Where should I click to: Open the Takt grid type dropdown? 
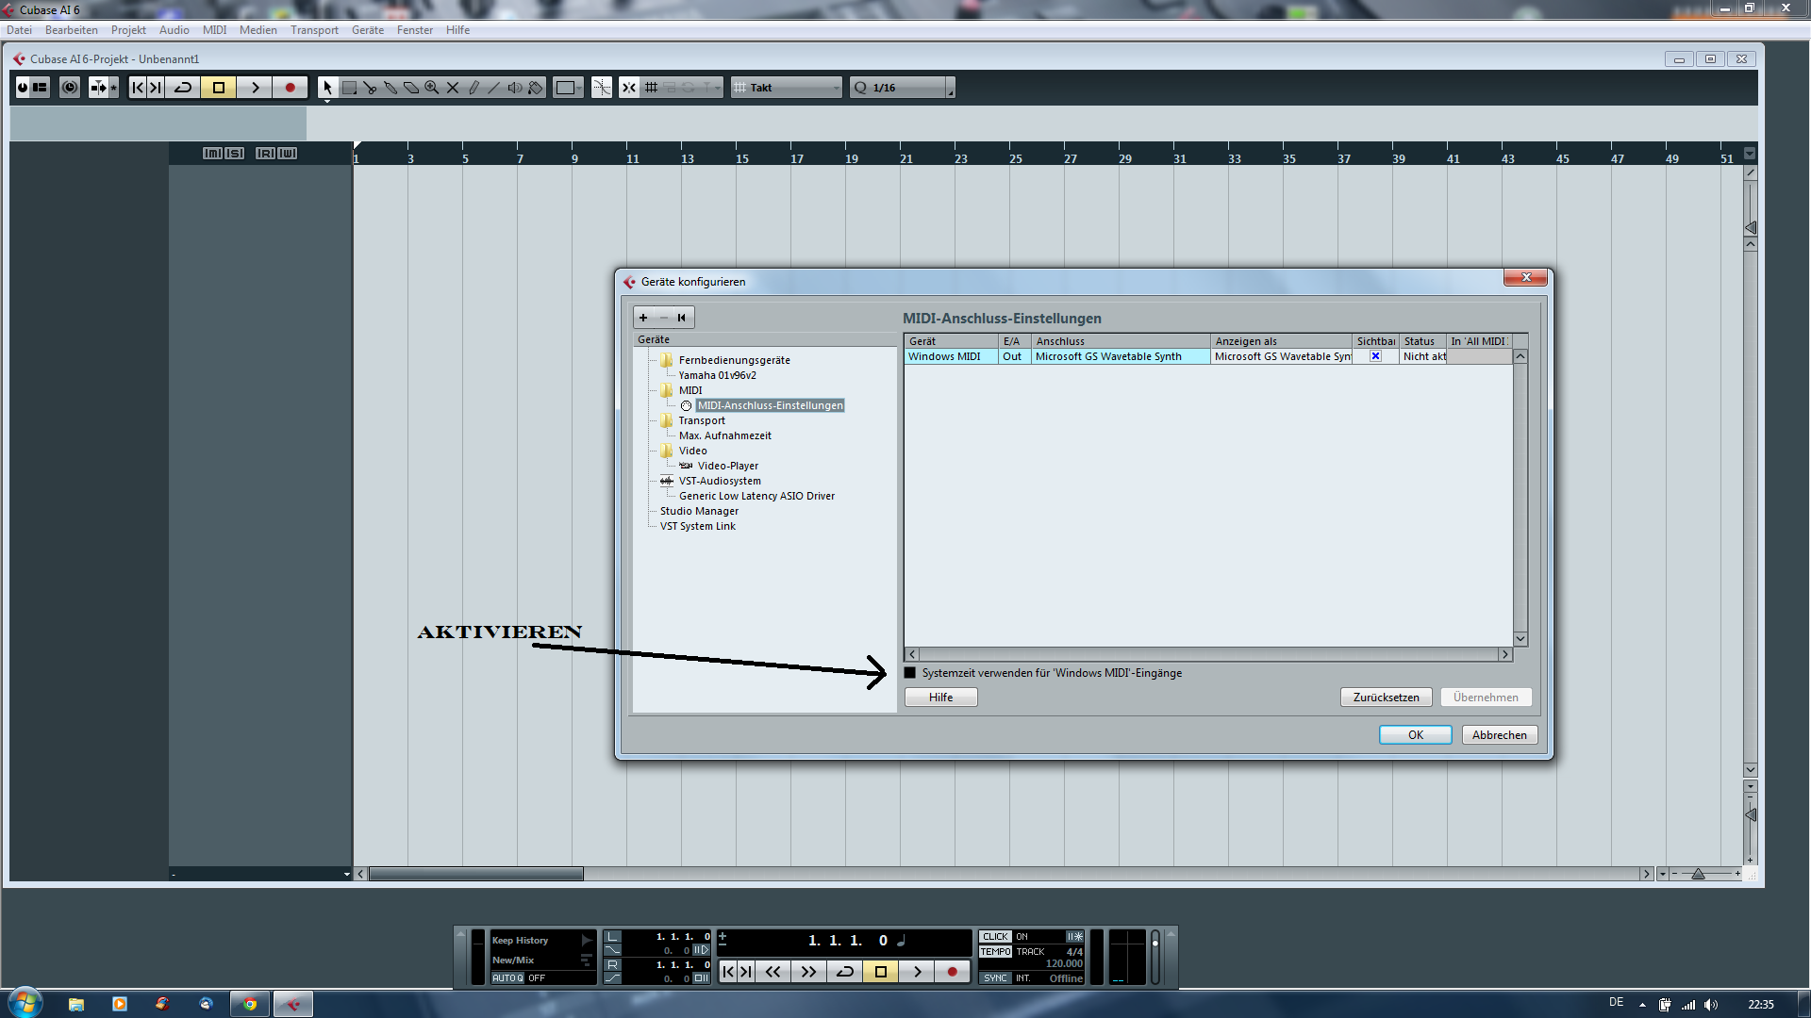tap(786, 88)
